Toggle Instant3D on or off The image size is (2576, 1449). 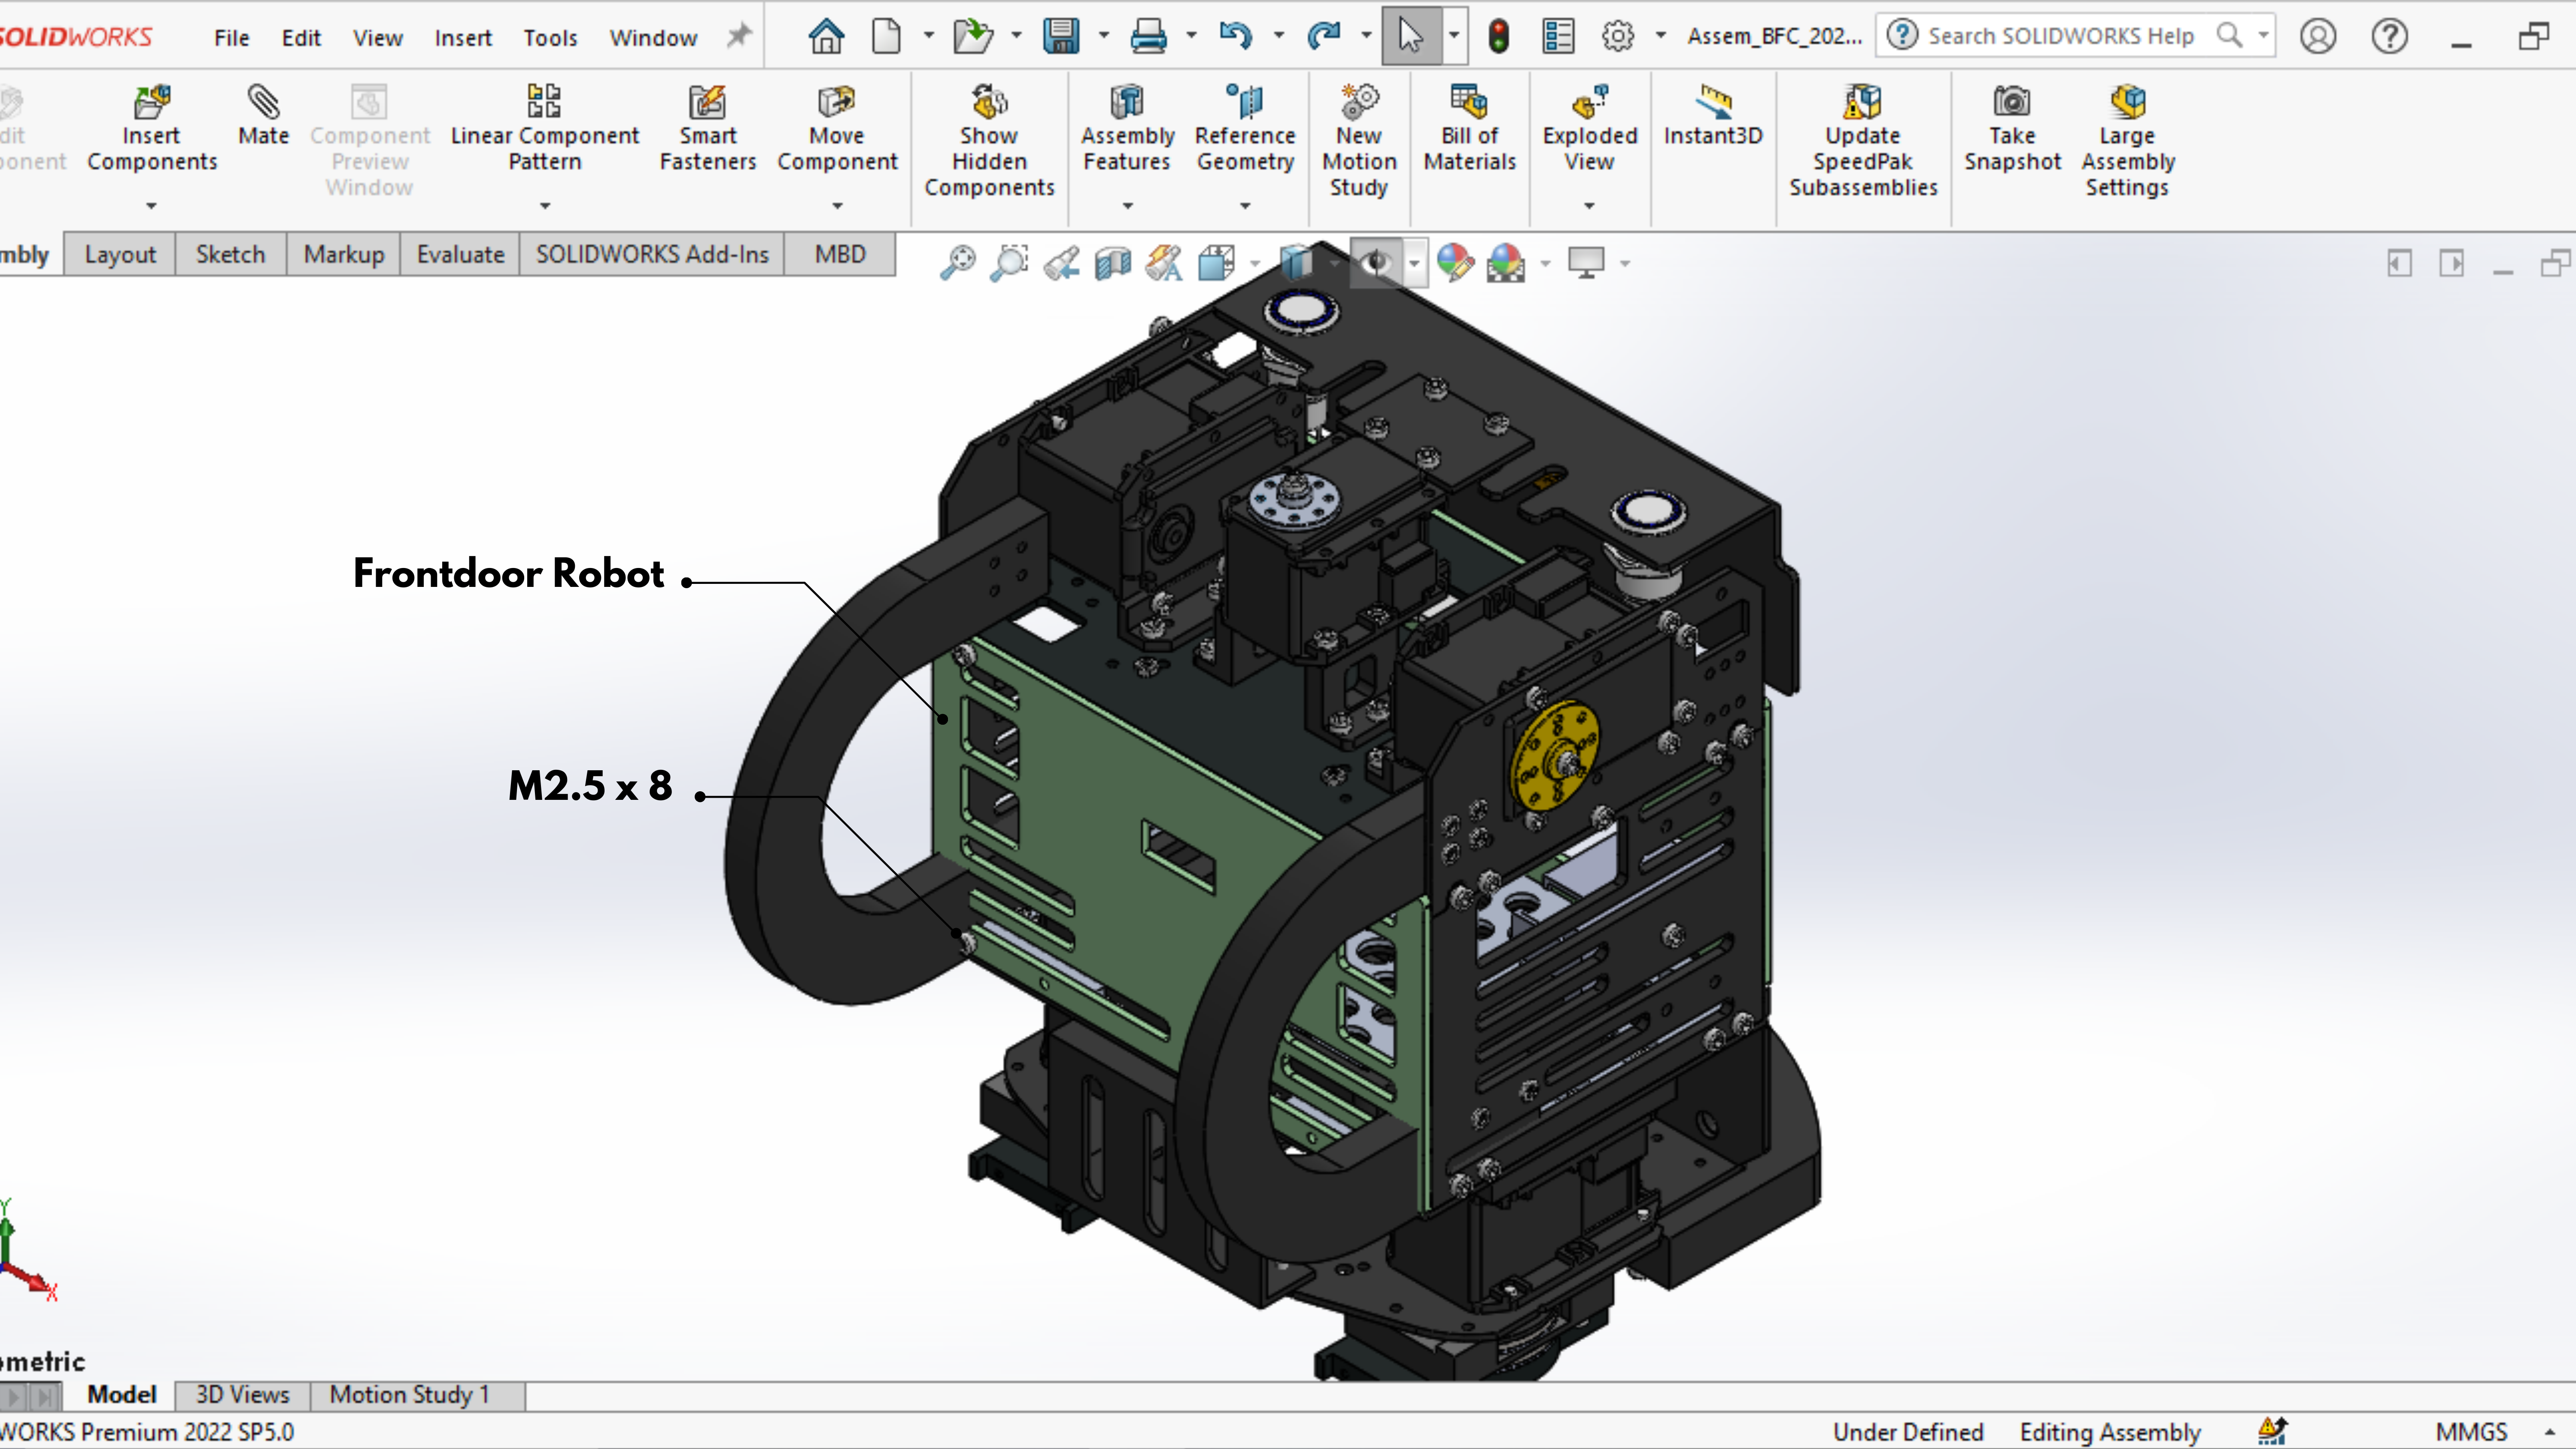point(1713,116)
